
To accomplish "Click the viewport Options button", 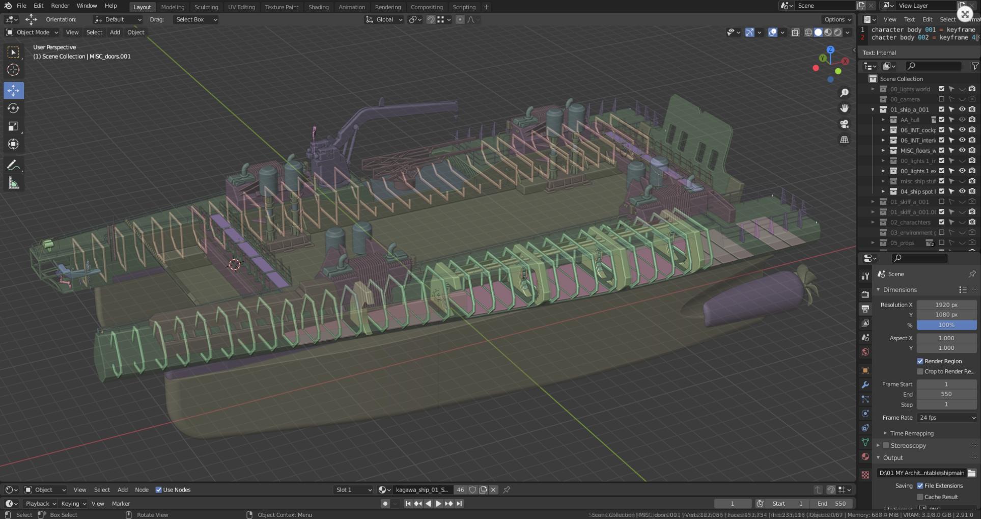I will [837, 19].
